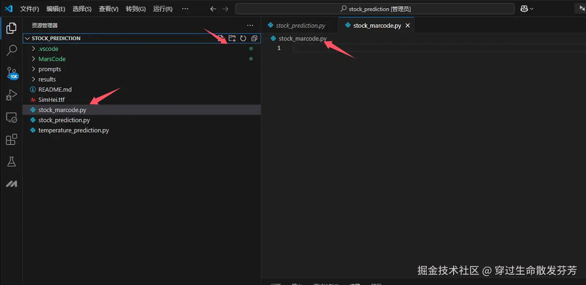Image resolution: width=586 pixels, height=285 pixels.
Task: Click the 资源管理器 panel title
Action: [45, 25]
